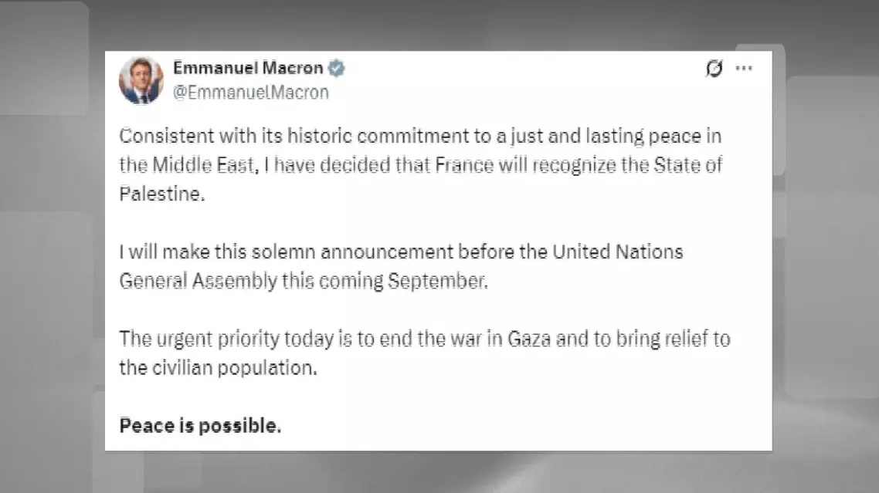Click the blue verified badge icon

pos(337,69)
